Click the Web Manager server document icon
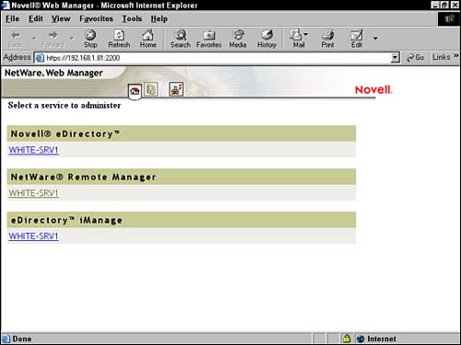Viewport: 461px width, 345px height. pos(151,89)
